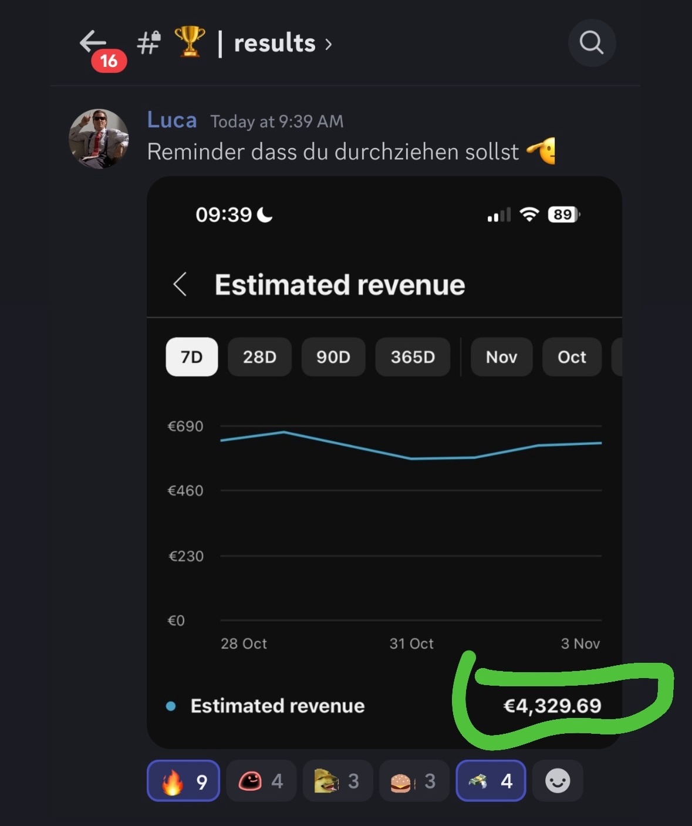
Task: Toggle the fire emoji reaction
Action: point(183,781)
